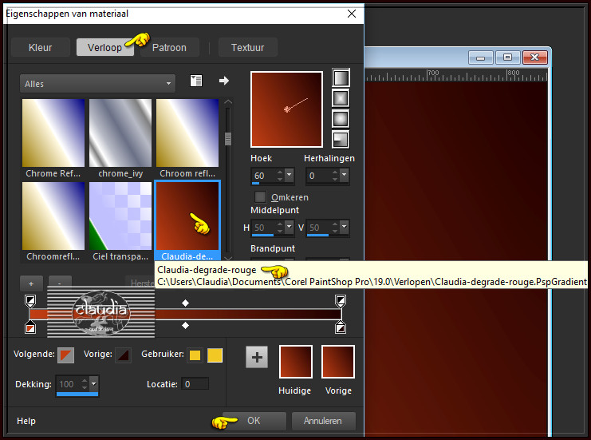Image resolution: width=591 pixels, height=440 pixels.
Task: Click the gradient editor color bar
Action: (x=185, y=314)
